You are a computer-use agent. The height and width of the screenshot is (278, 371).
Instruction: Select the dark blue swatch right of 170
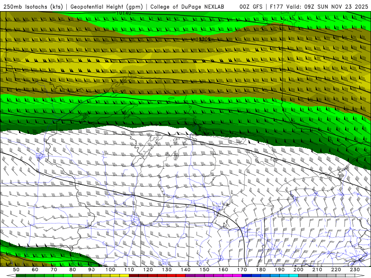[247, 276]
